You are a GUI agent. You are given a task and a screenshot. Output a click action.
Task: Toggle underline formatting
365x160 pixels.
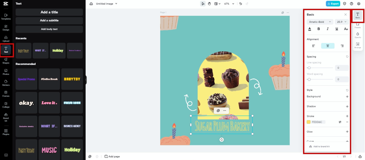pyautogui.click(x=337, y=29)
